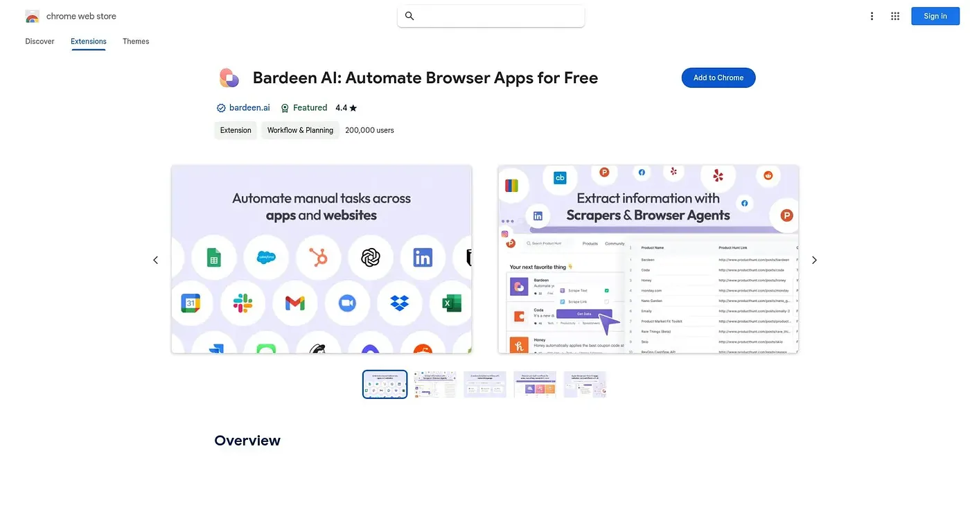Click the Overview heading
The height and width of the screenshot is (505, 970).
tap(247, 441)
